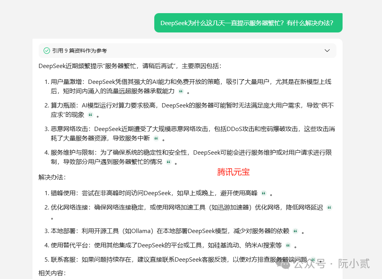Open citation icon after 服务维护与限制 item

click(168, 162)
